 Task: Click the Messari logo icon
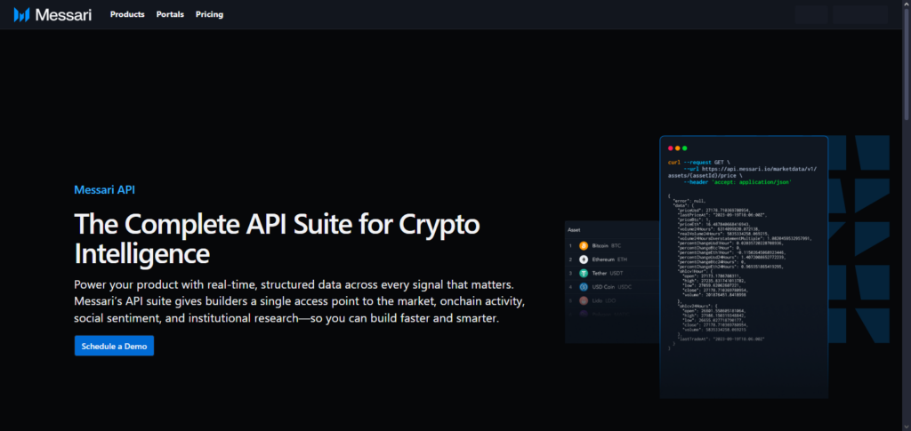tap(21, 14)
